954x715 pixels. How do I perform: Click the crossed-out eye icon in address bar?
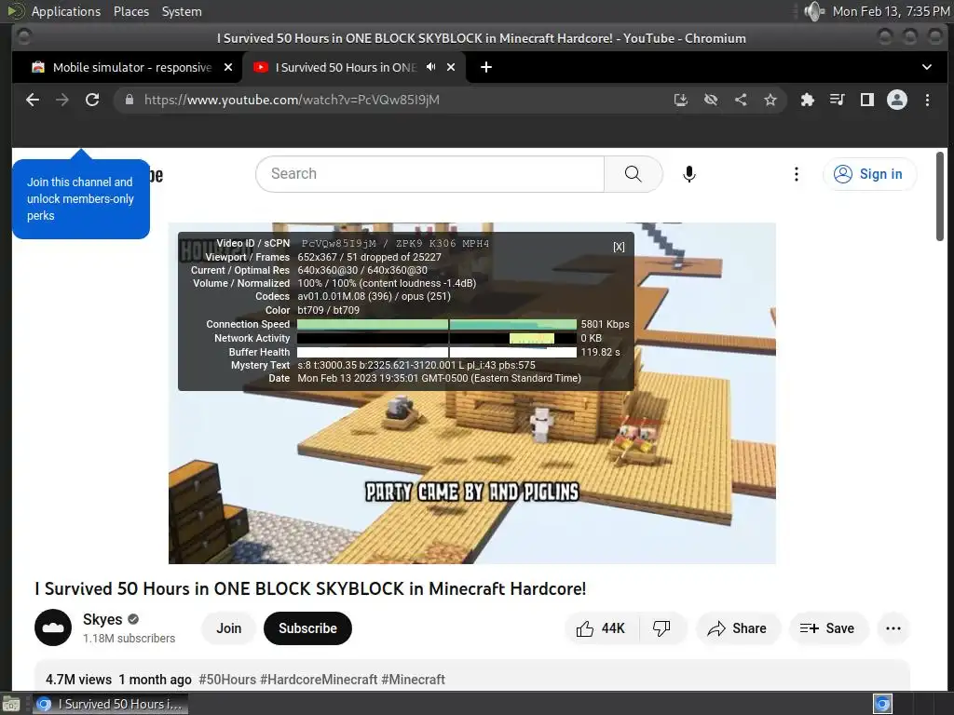click(x=711, y=100)
